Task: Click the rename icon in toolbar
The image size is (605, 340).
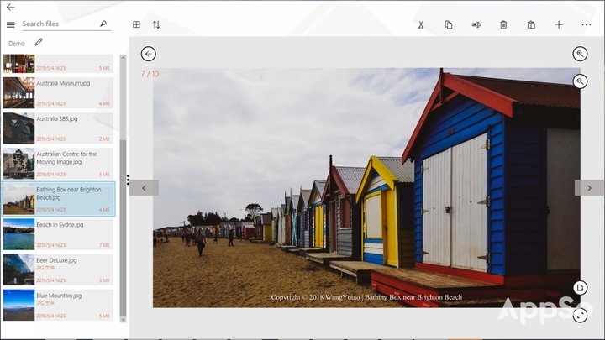Action: point(476,24)
